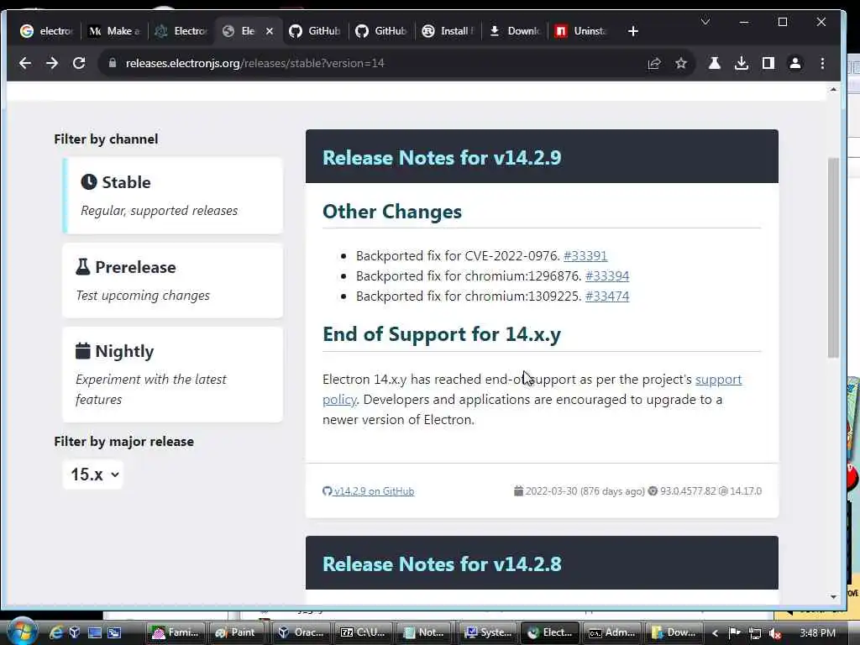Click the Release Notes for v14.2.8 heading
860x645 pixels.
[442, 564]
